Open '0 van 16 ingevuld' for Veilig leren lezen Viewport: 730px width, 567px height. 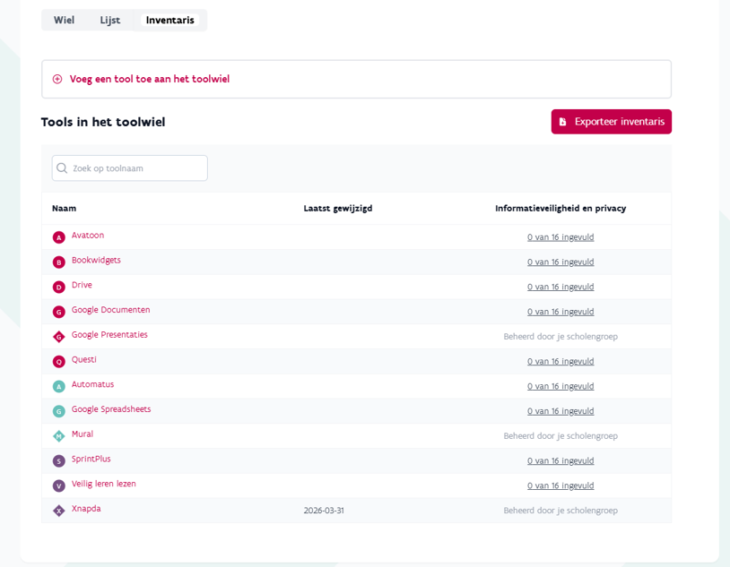(x=561, y=485)
